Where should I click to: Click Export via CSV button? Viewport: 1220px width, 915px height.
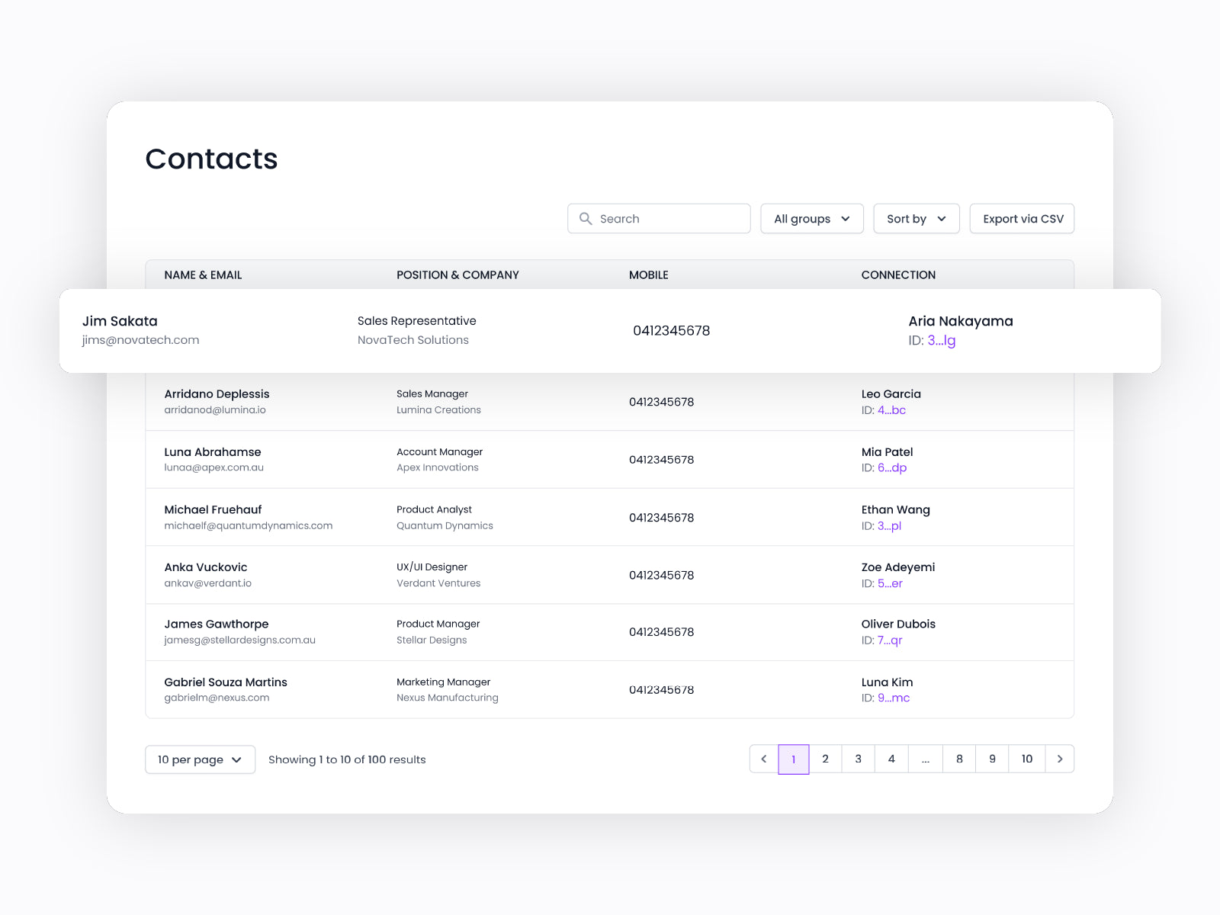click(x=1022, y=219)
